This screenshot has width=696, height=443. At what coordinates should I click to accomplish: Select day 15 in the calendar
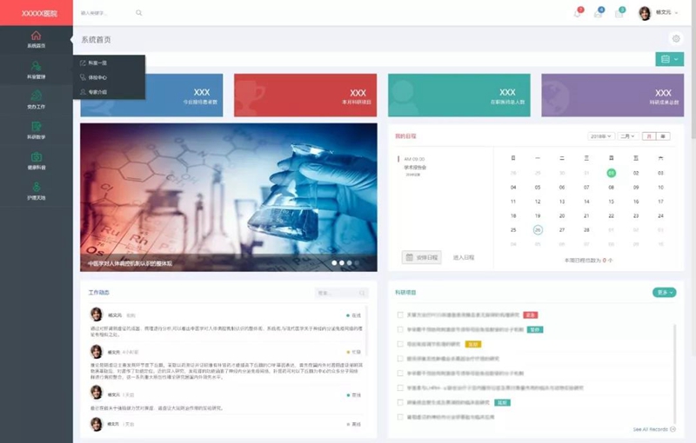[x=612, y=202]
